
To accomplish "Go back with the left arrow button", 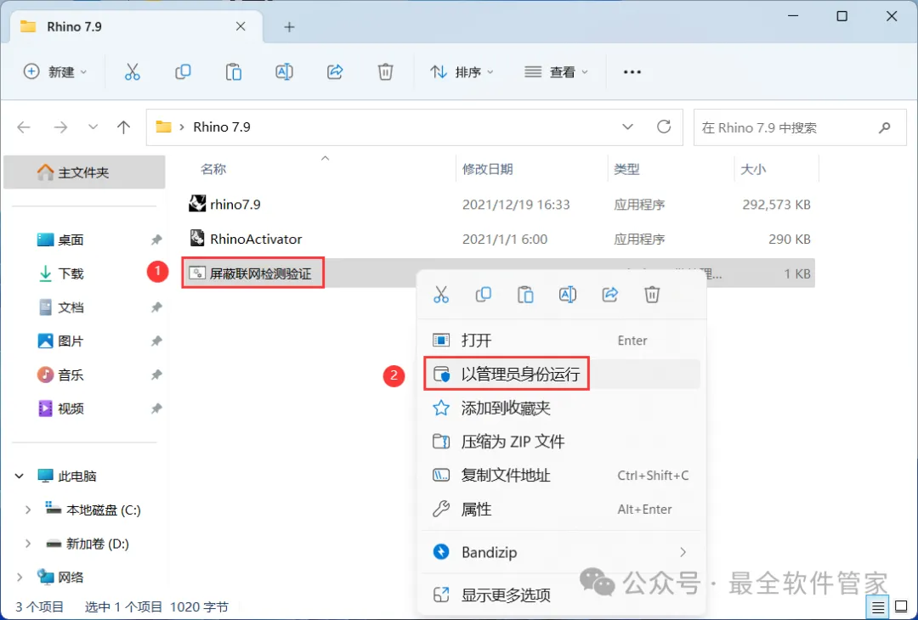I will (24, 127).
